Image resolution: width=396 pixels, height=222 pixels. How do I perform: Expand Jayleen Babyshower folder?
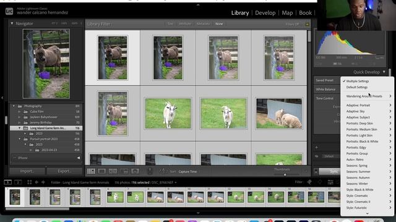pyautogui.click(x=19, y=117)
